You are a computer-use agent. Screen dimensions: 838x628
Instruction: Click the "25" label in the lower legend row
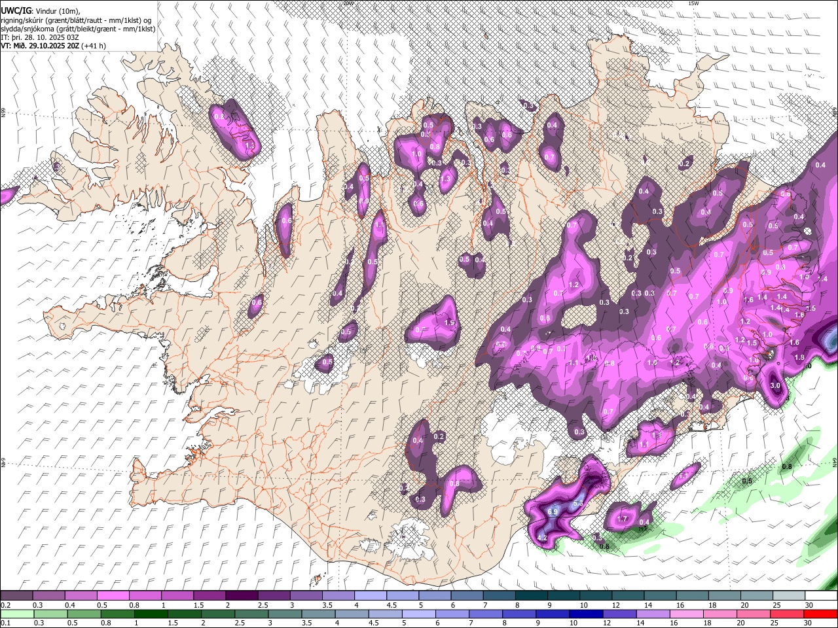(x=773, y=623)
